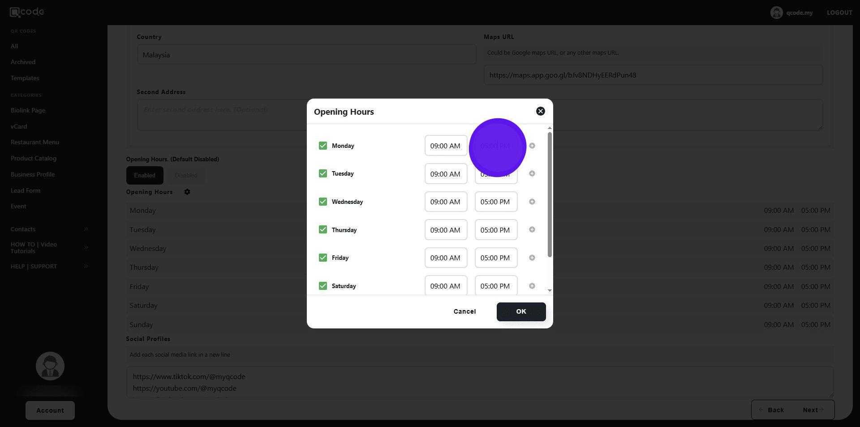Set Opening Hours to Disabled

pos(186,175)
